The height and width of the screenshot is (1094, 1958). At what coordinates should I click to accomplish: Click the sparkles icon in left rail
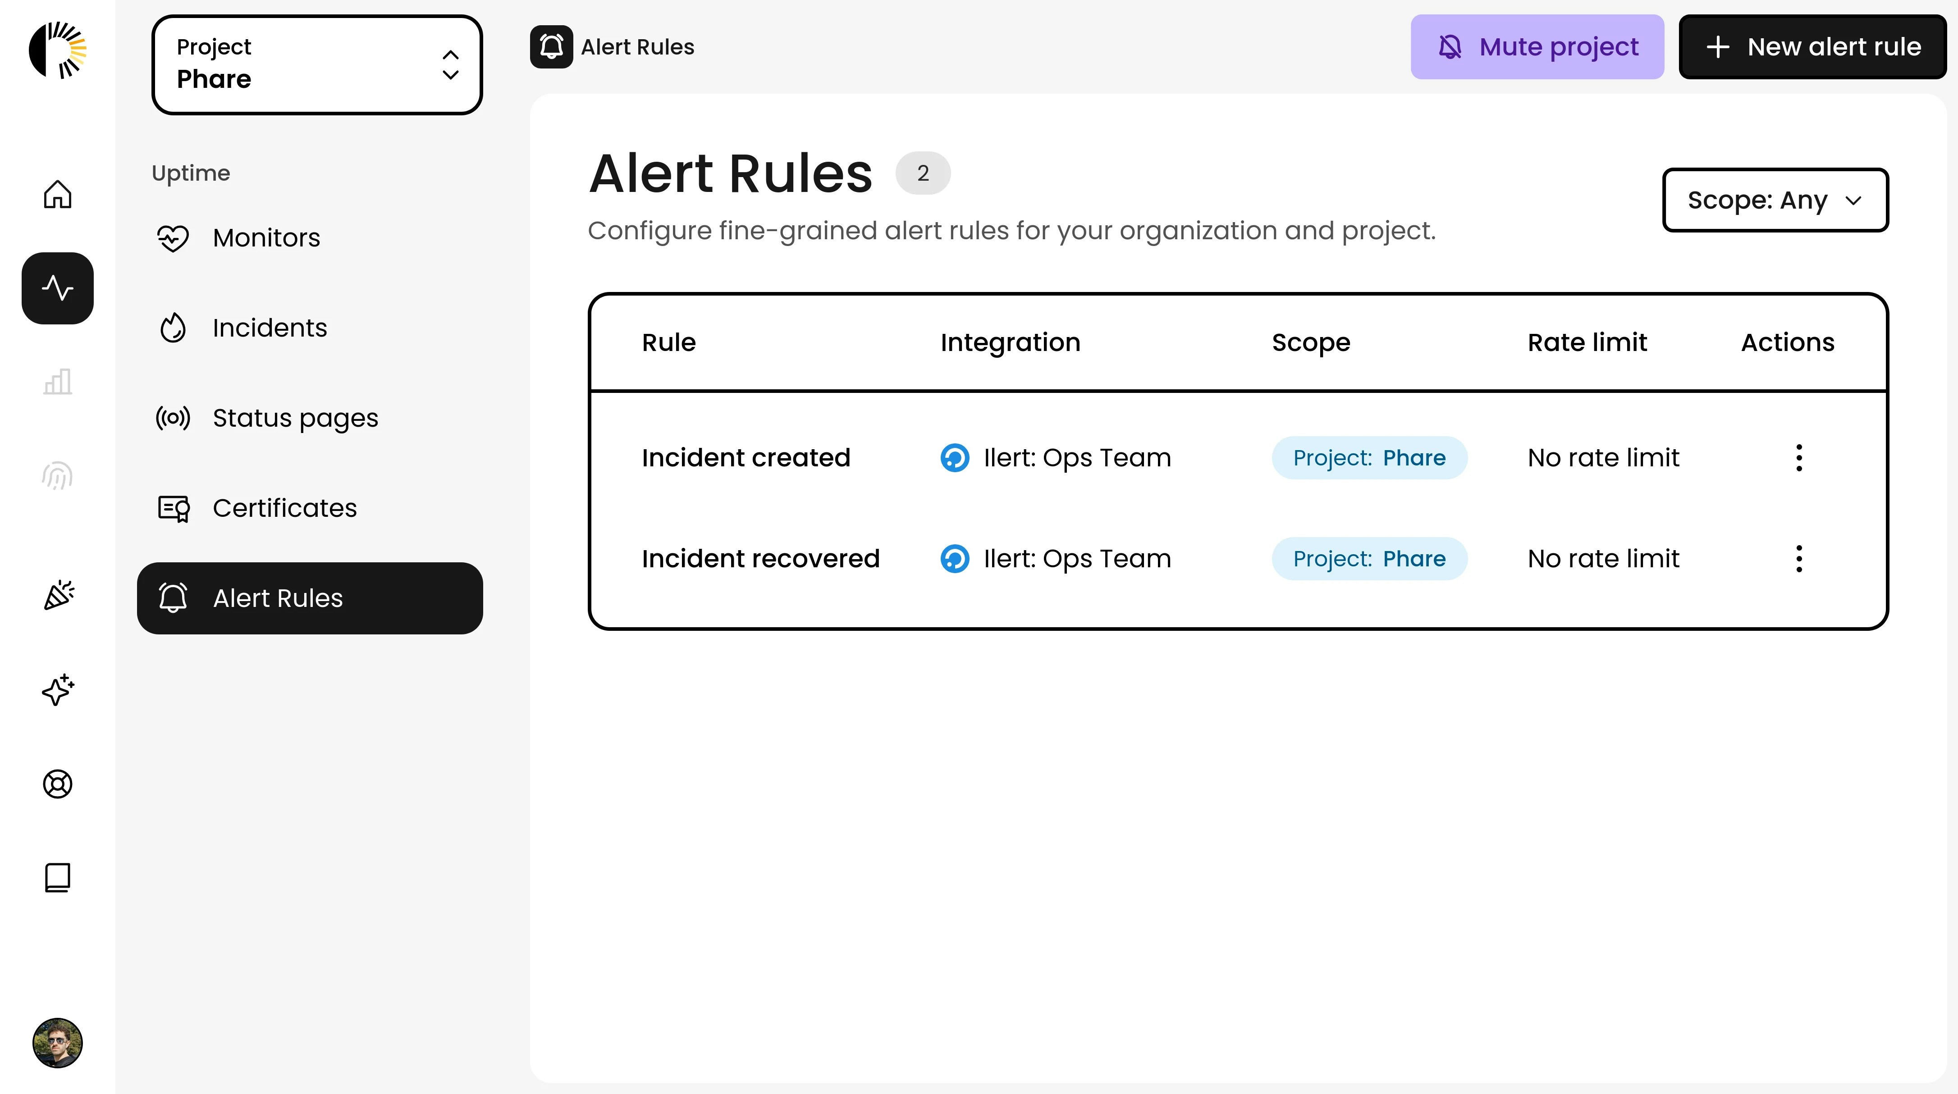[x=58, y=690]
